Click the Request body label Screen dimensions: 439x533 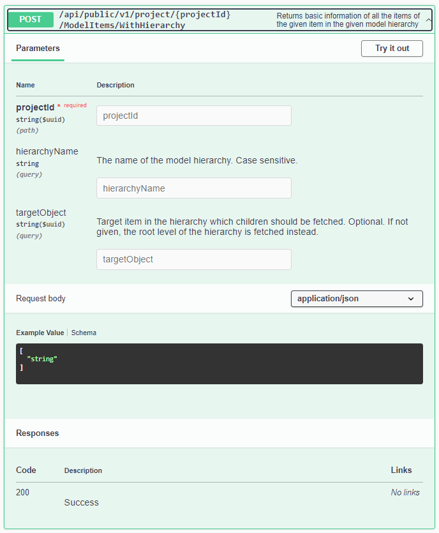40,299
